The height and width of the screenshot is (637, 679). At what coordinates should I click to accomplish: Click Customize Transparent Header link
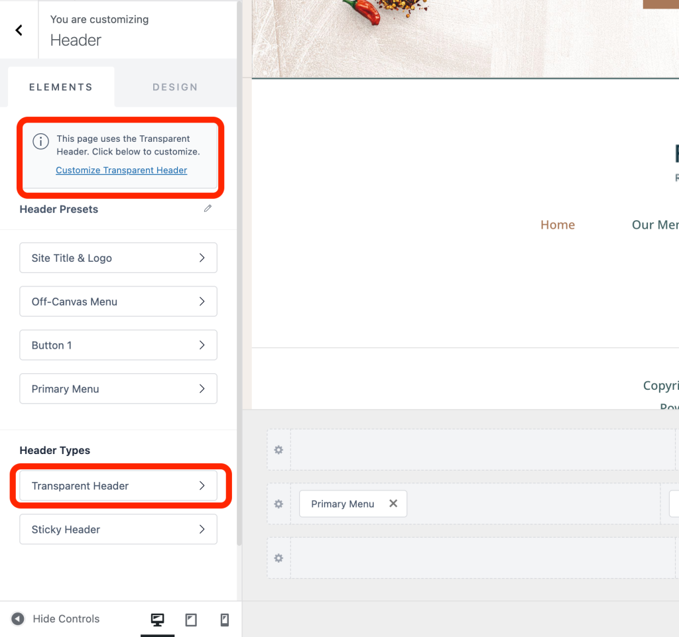click(x=121, y=170)
